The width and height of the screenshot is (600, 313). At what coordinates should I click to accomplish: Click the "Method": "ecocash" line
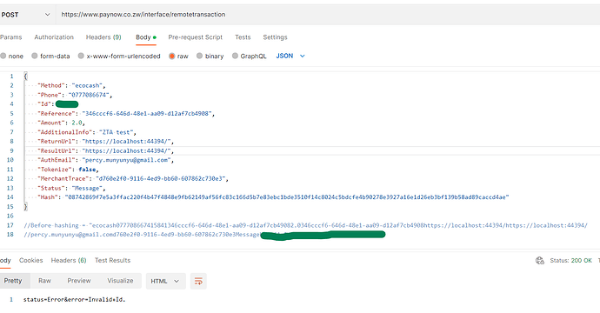click(71, 85)
